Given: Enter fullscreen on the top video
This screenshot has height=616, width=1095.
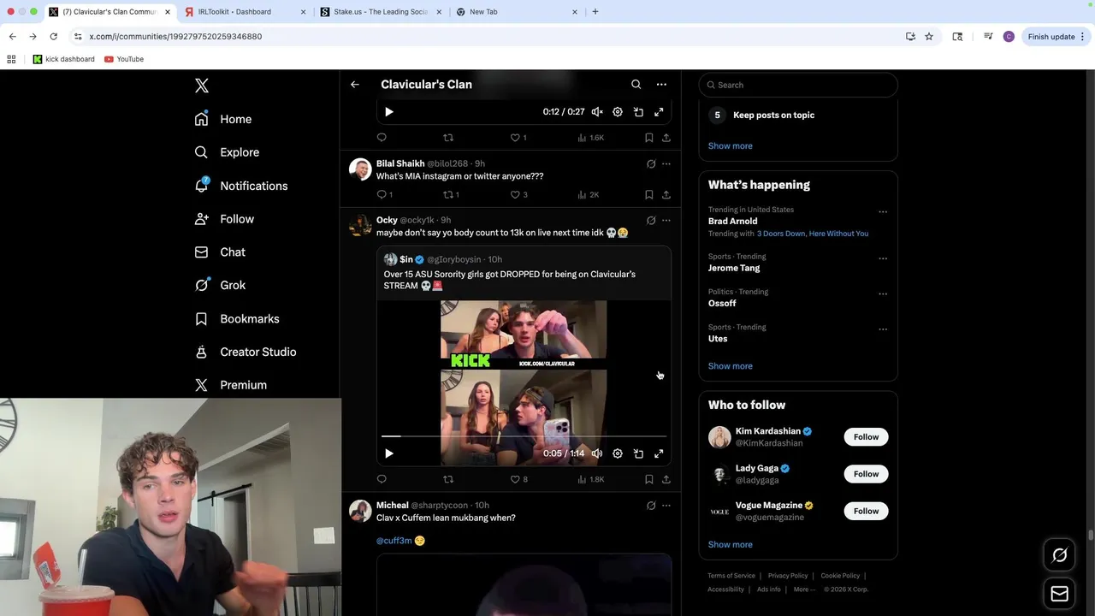Looking at the screenshot, I should click(x=659, y=112).
